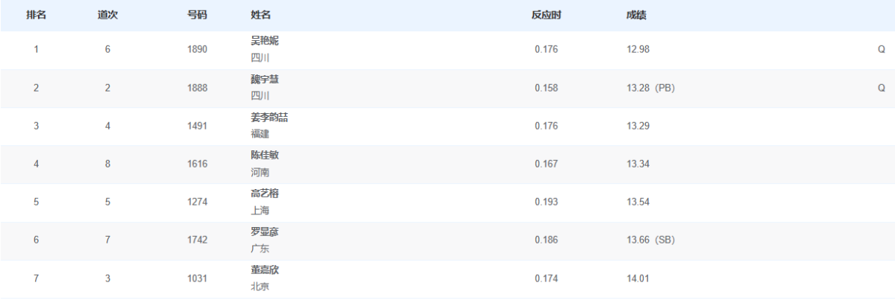Click the 北京 team label
Viewport: 895px width, 303px height.
[x=260, y=287]
